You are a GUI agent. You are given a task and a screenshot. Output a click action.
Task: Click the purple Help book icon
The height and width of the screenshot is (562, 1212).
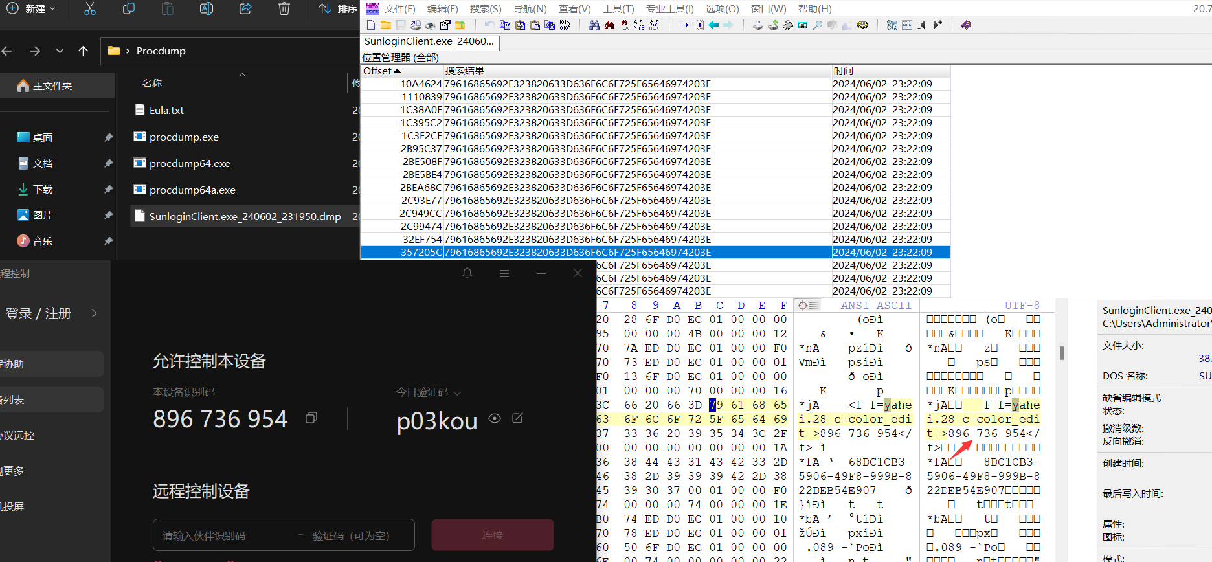pos(967,25)
